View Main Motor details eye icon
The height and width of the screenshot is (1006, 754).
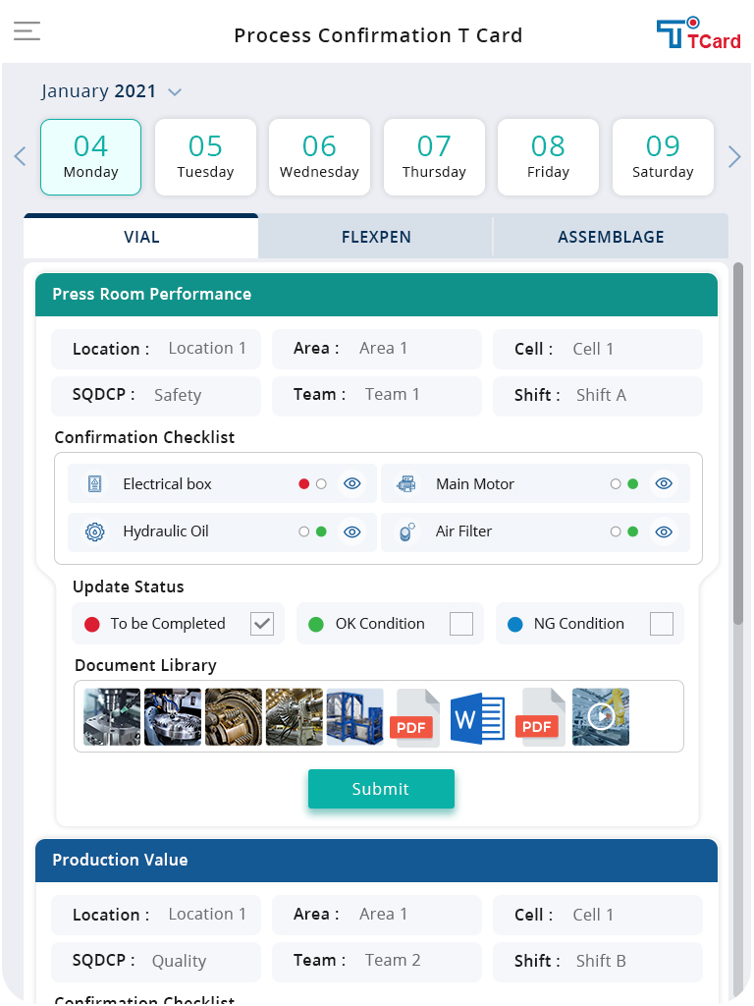(x=664, y=483)
